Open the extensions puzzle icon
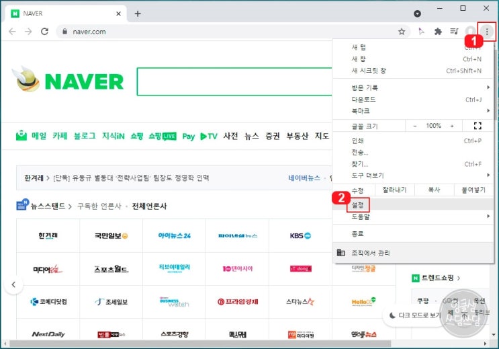The image size is (499, 349). 438,32
